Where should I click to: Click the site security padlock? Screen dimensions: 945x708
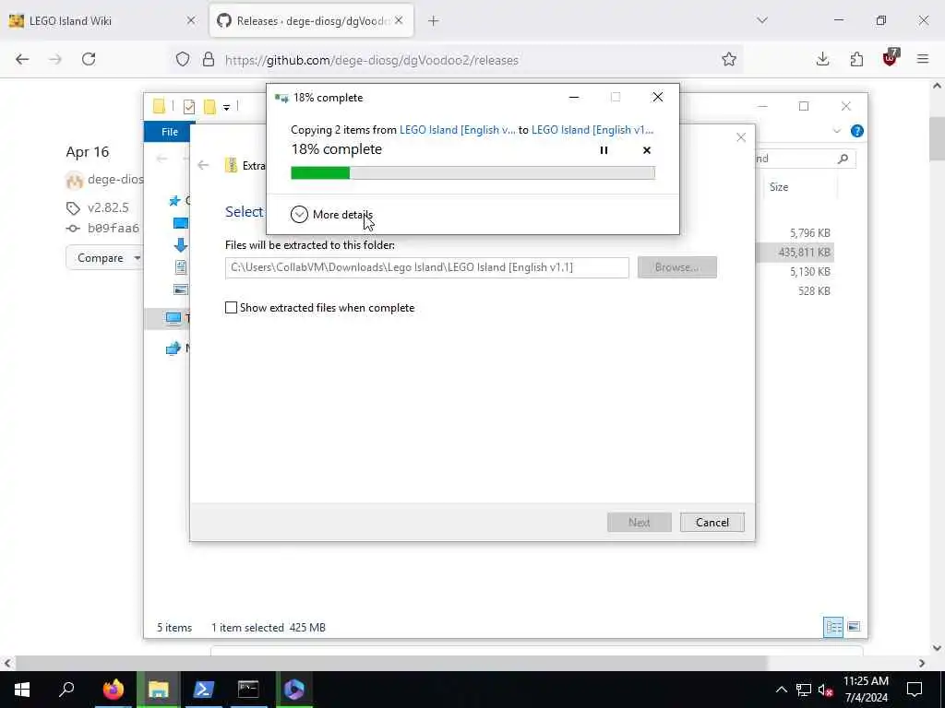tap(208, 59)
